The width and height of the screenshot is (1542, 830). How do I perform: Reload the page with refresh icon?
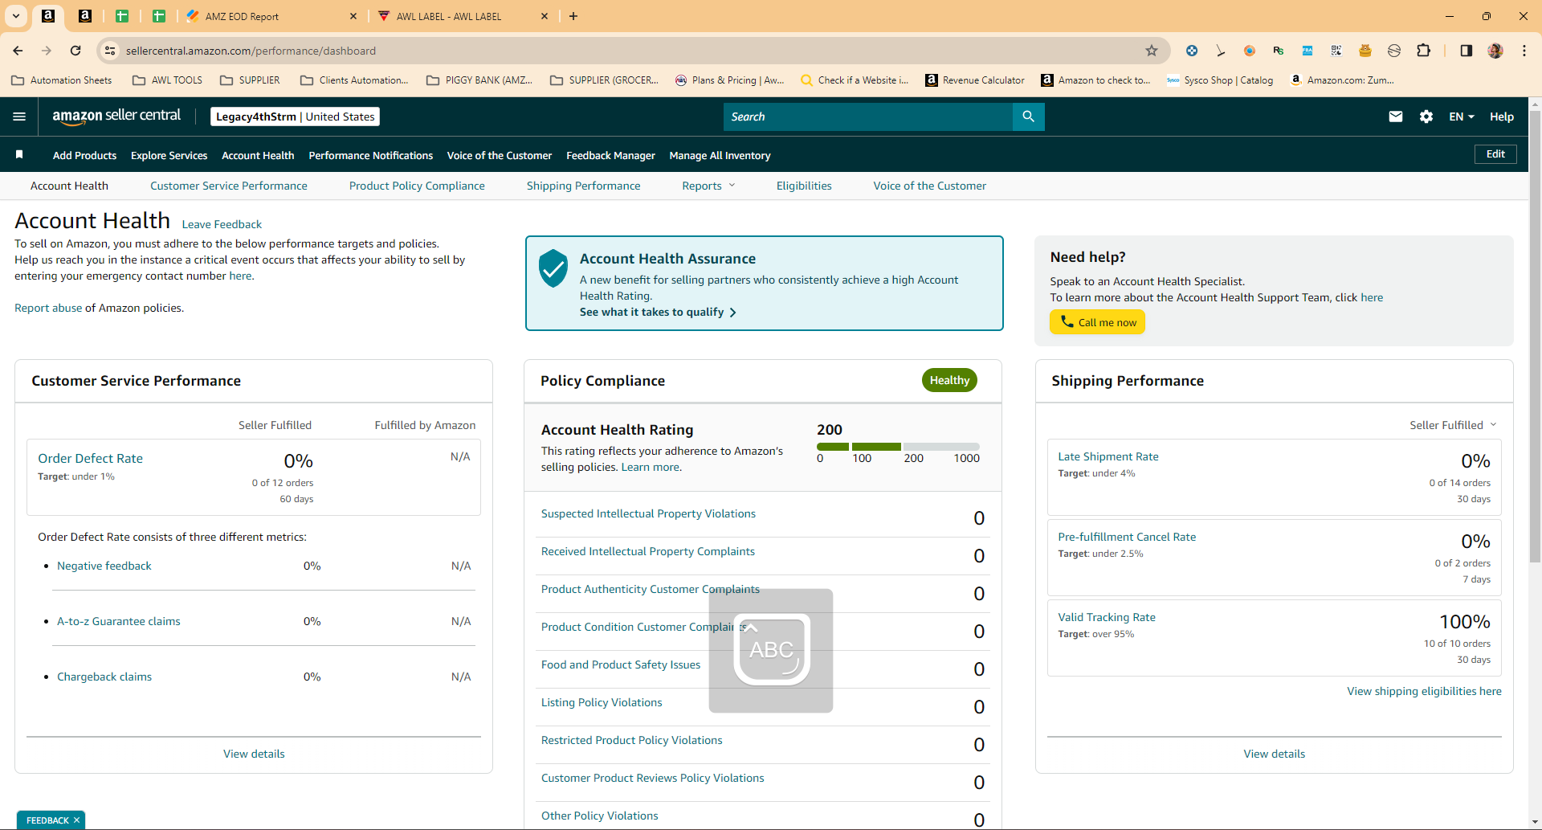point(75,51)
